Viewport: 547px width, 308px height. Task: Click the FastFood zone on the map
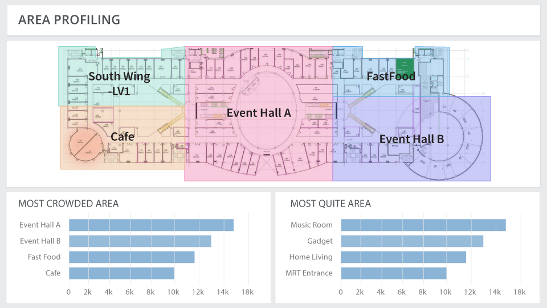390,76
